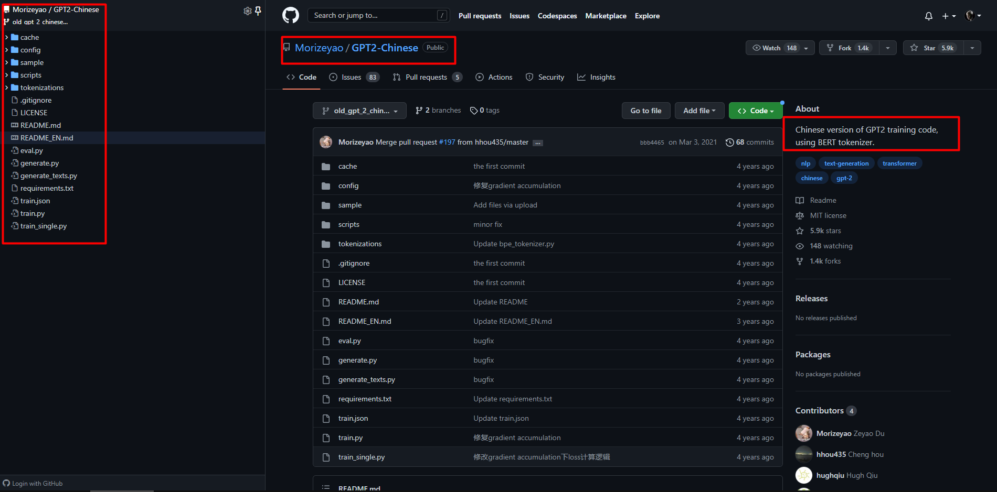Open the star lists dropdown arrow
Viewport: 997px width, 492px height.
coord(972,48)
